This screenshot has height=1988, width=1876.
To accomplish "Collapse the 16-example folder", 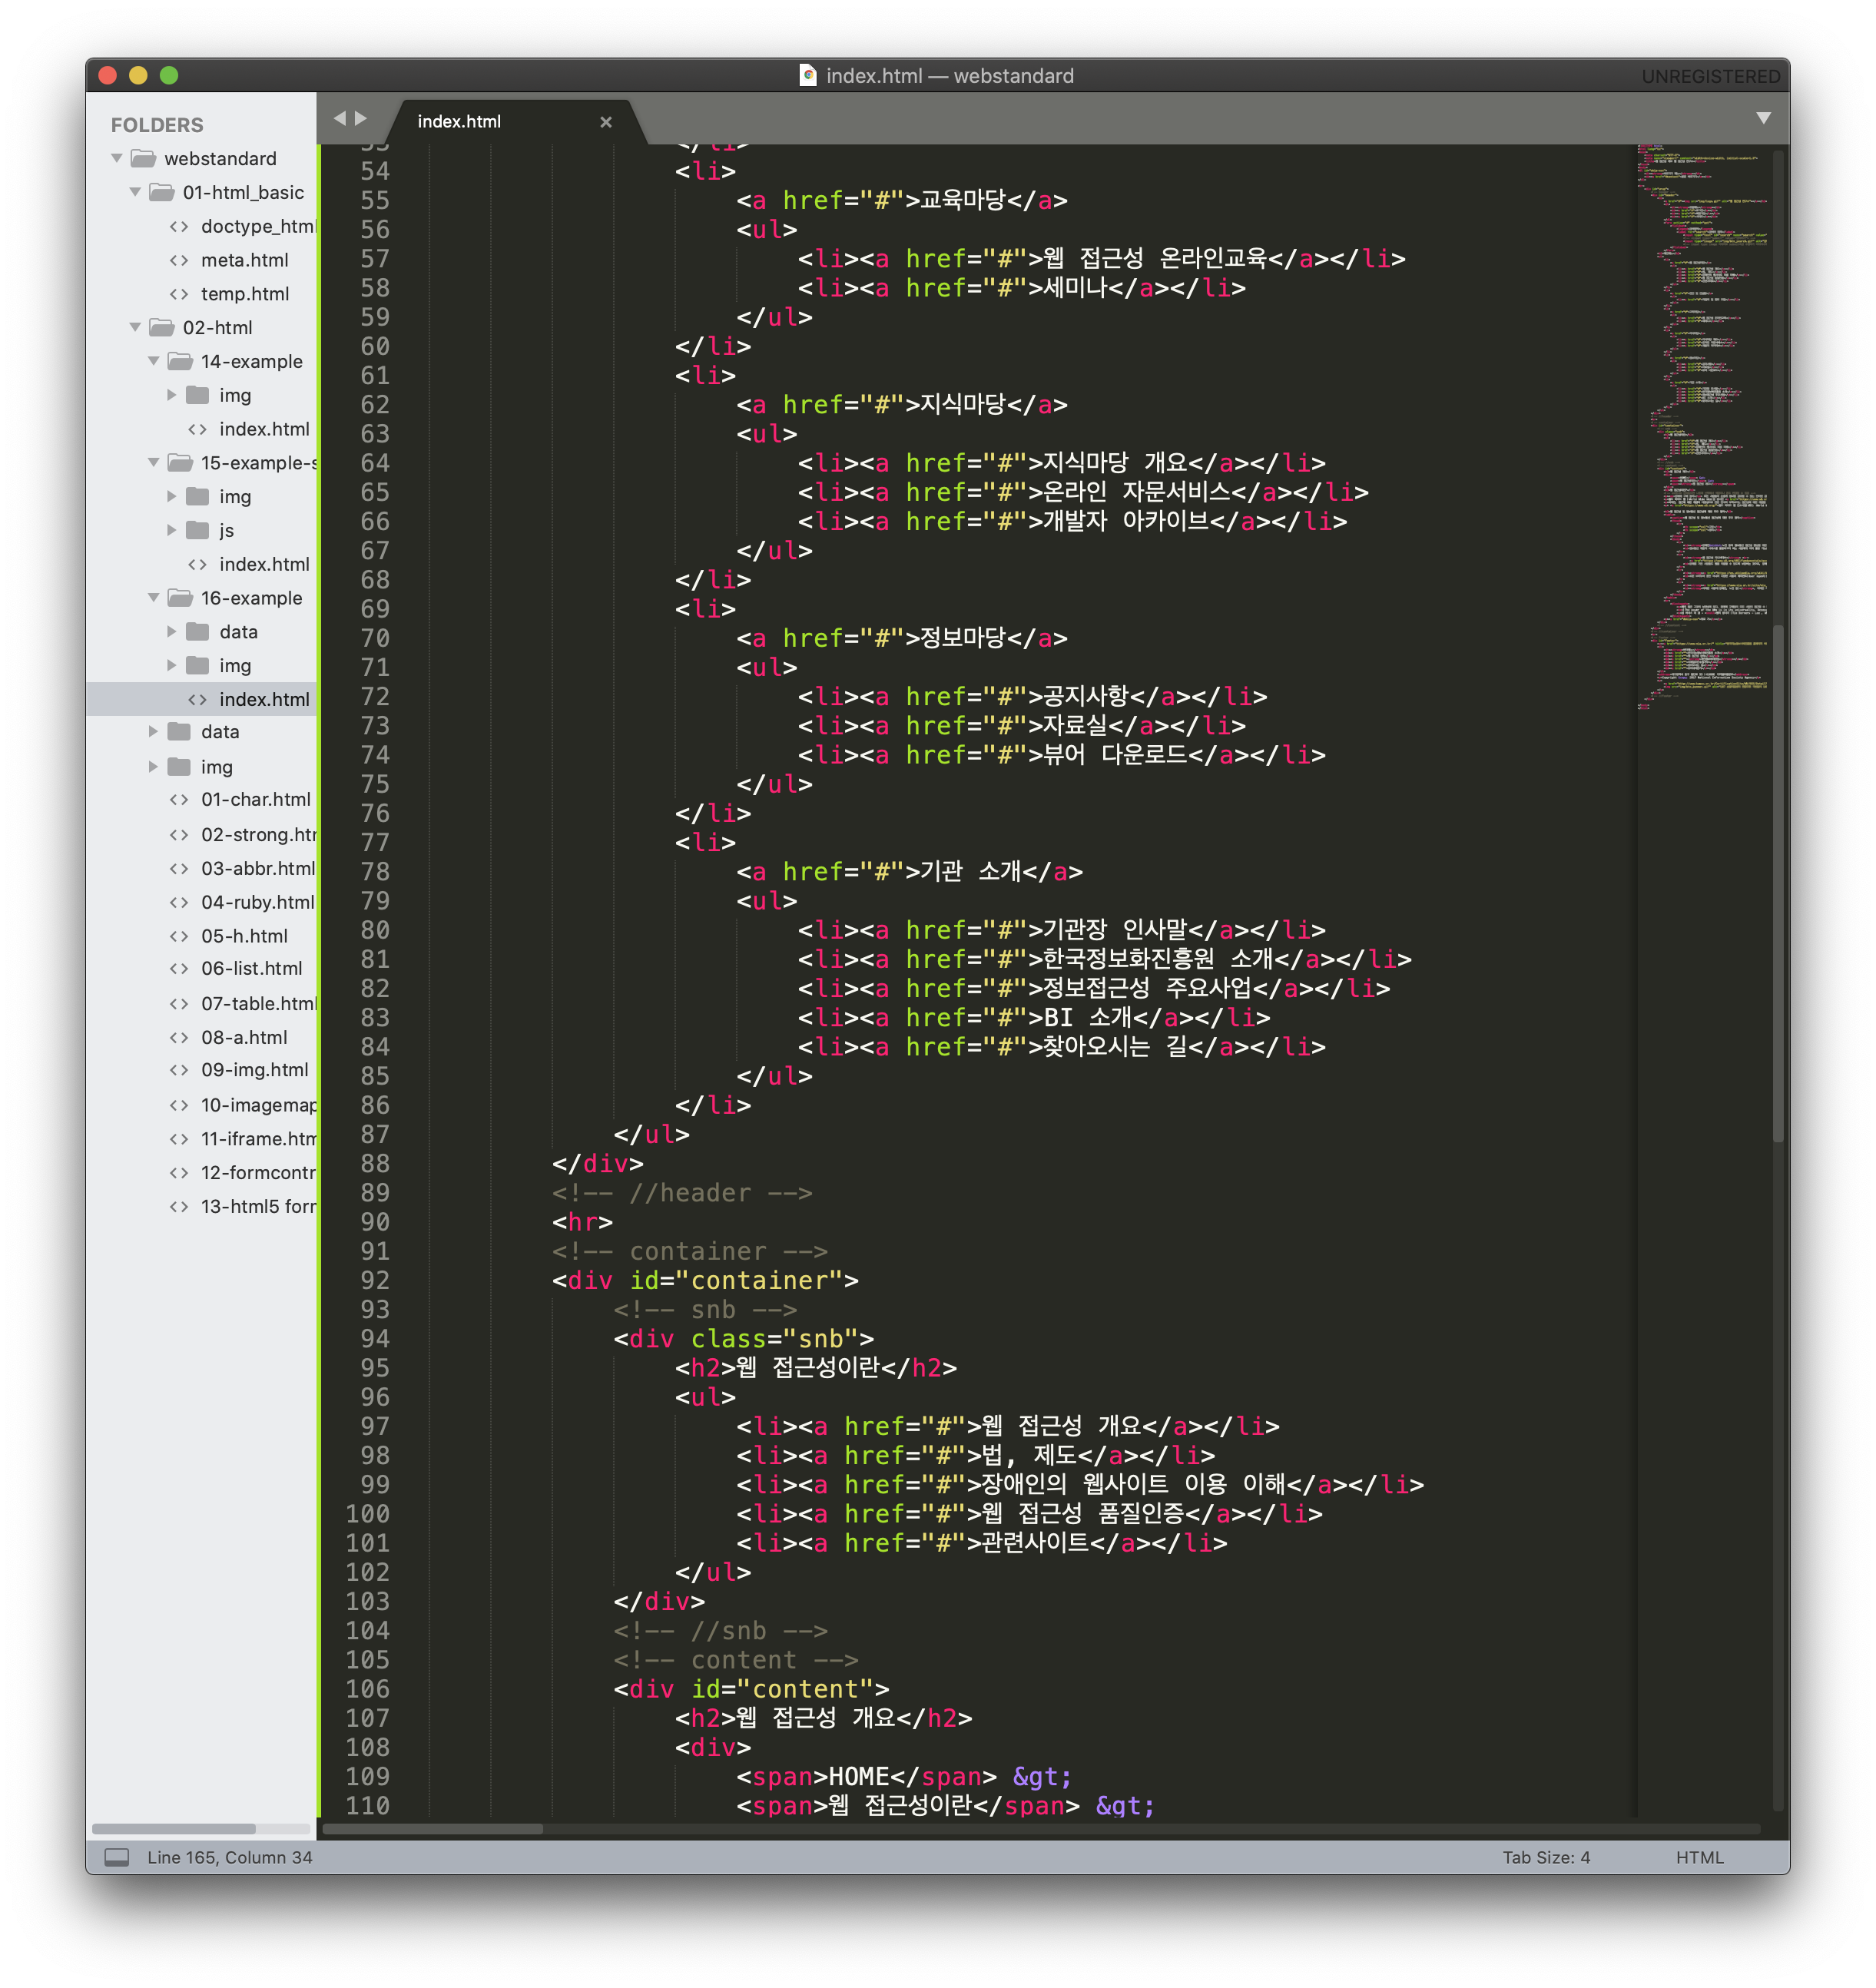I will tap(153, 598).
